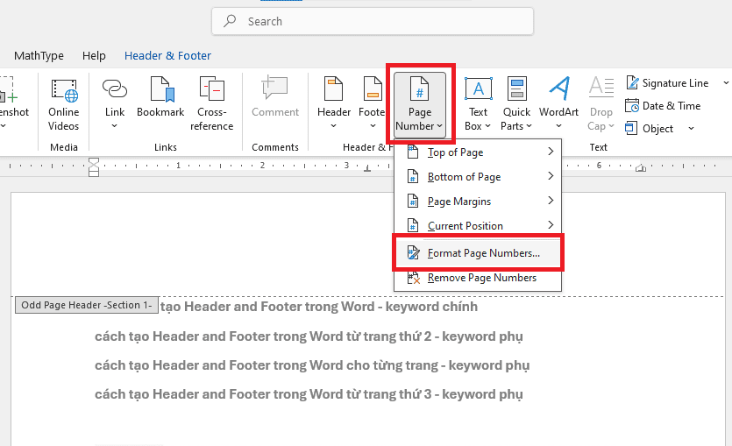
Task: Click the right indent marker on ruler
Action: [641, 168]
